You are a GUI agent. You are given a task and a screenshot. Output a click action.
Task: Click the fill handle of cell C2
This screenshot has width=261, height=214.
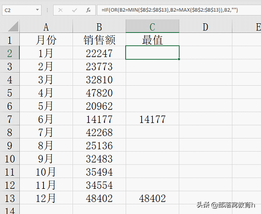click(179, 59)
